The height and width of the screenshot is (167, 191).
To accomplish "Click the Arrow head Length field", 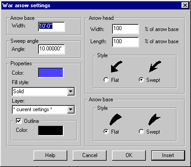I will pos(126,42).
